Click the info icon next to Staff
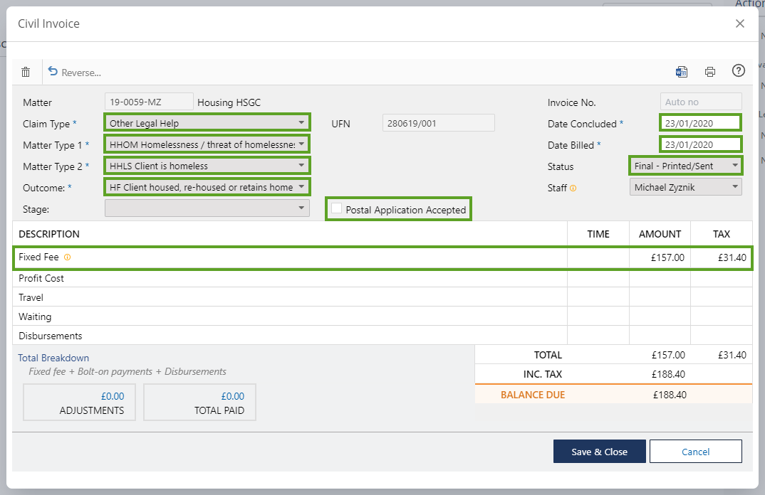Image resolution: width=765 pixels, height=495 pixels. click(x=573, y=188)
